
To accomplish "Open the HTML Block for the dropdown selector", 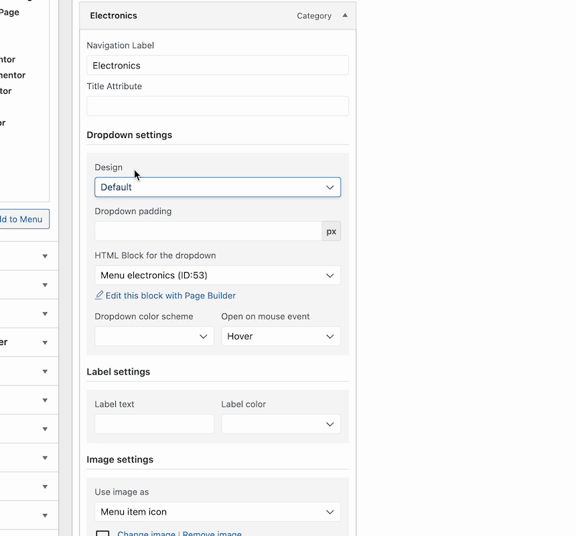I will pyautogui.click(x=217, y=275).
